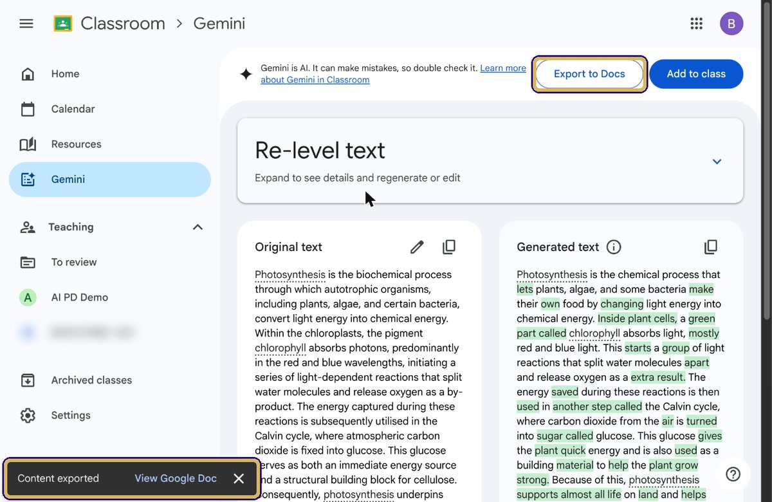The width and height of the screenshot is (772, 502).
Task: Click the Calendar icon in sidebar
Action: [x=28, y=109]
